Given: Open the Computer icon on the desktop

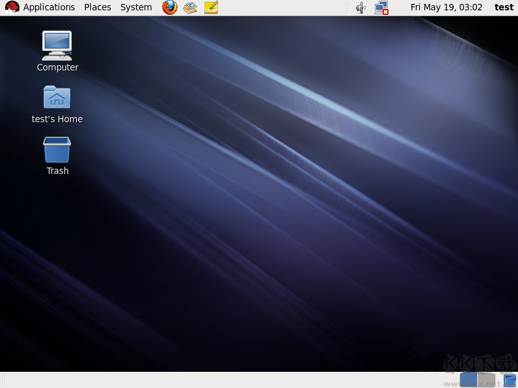Looking at the screenshot, I should (x=57, y=45).
